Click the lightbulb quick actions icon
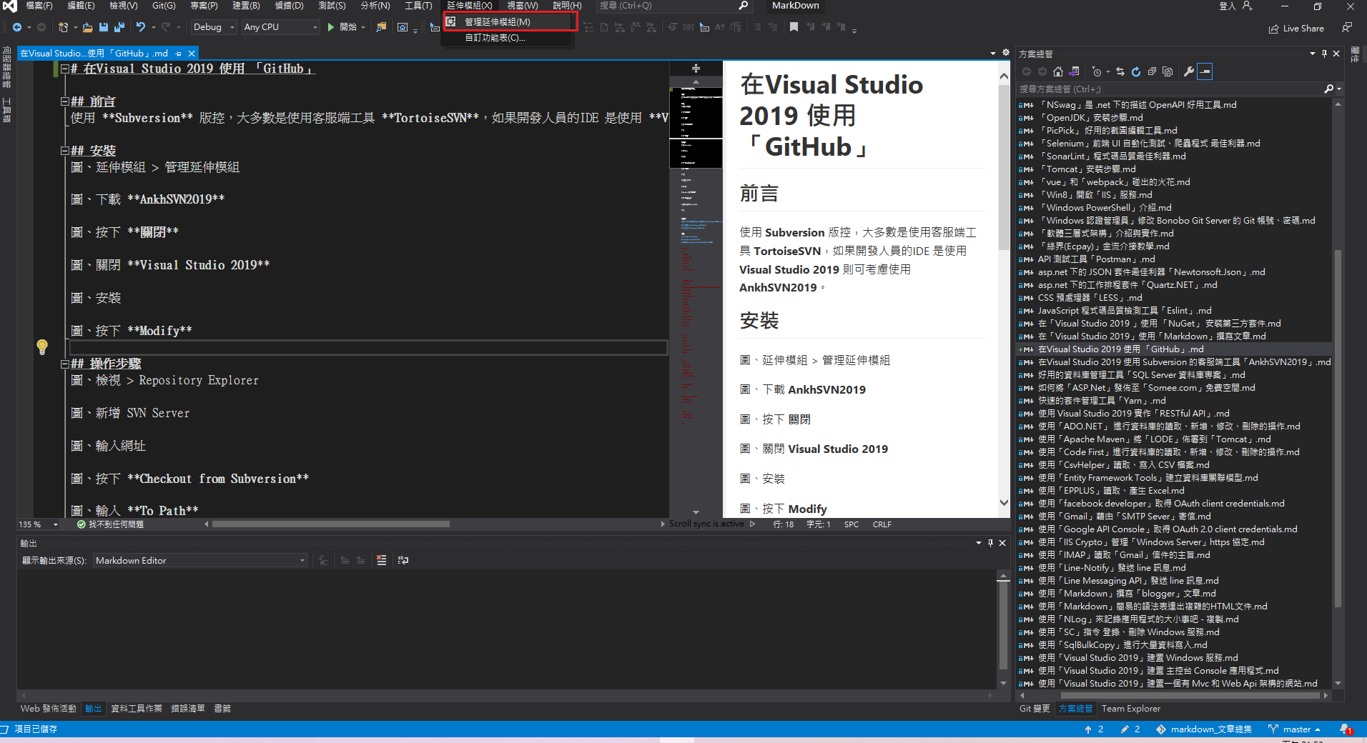 pos(42,347)
